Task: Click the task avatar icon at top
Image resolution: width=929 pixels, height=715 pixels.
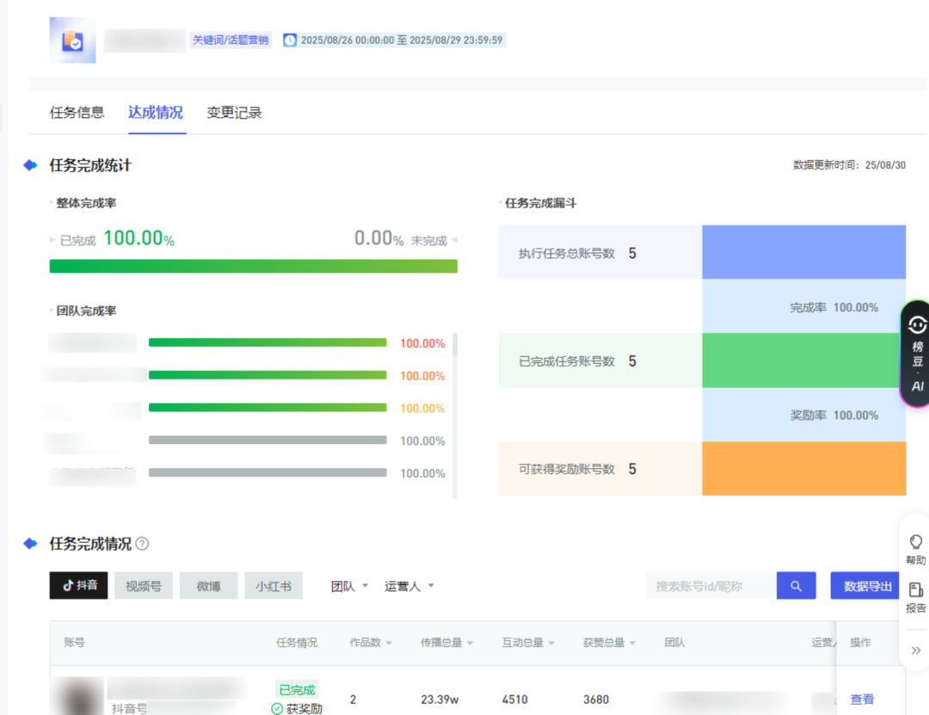Action: click(72, 40)
